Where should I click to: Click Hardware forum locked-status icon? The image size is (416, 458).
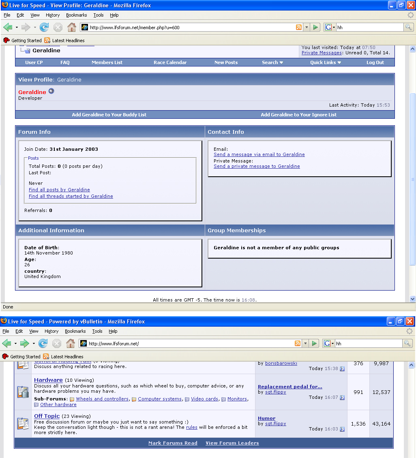(23, 392)
